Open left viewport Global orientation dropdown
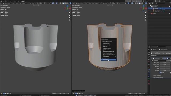171x96 pixels. click(x=33, y=3)
